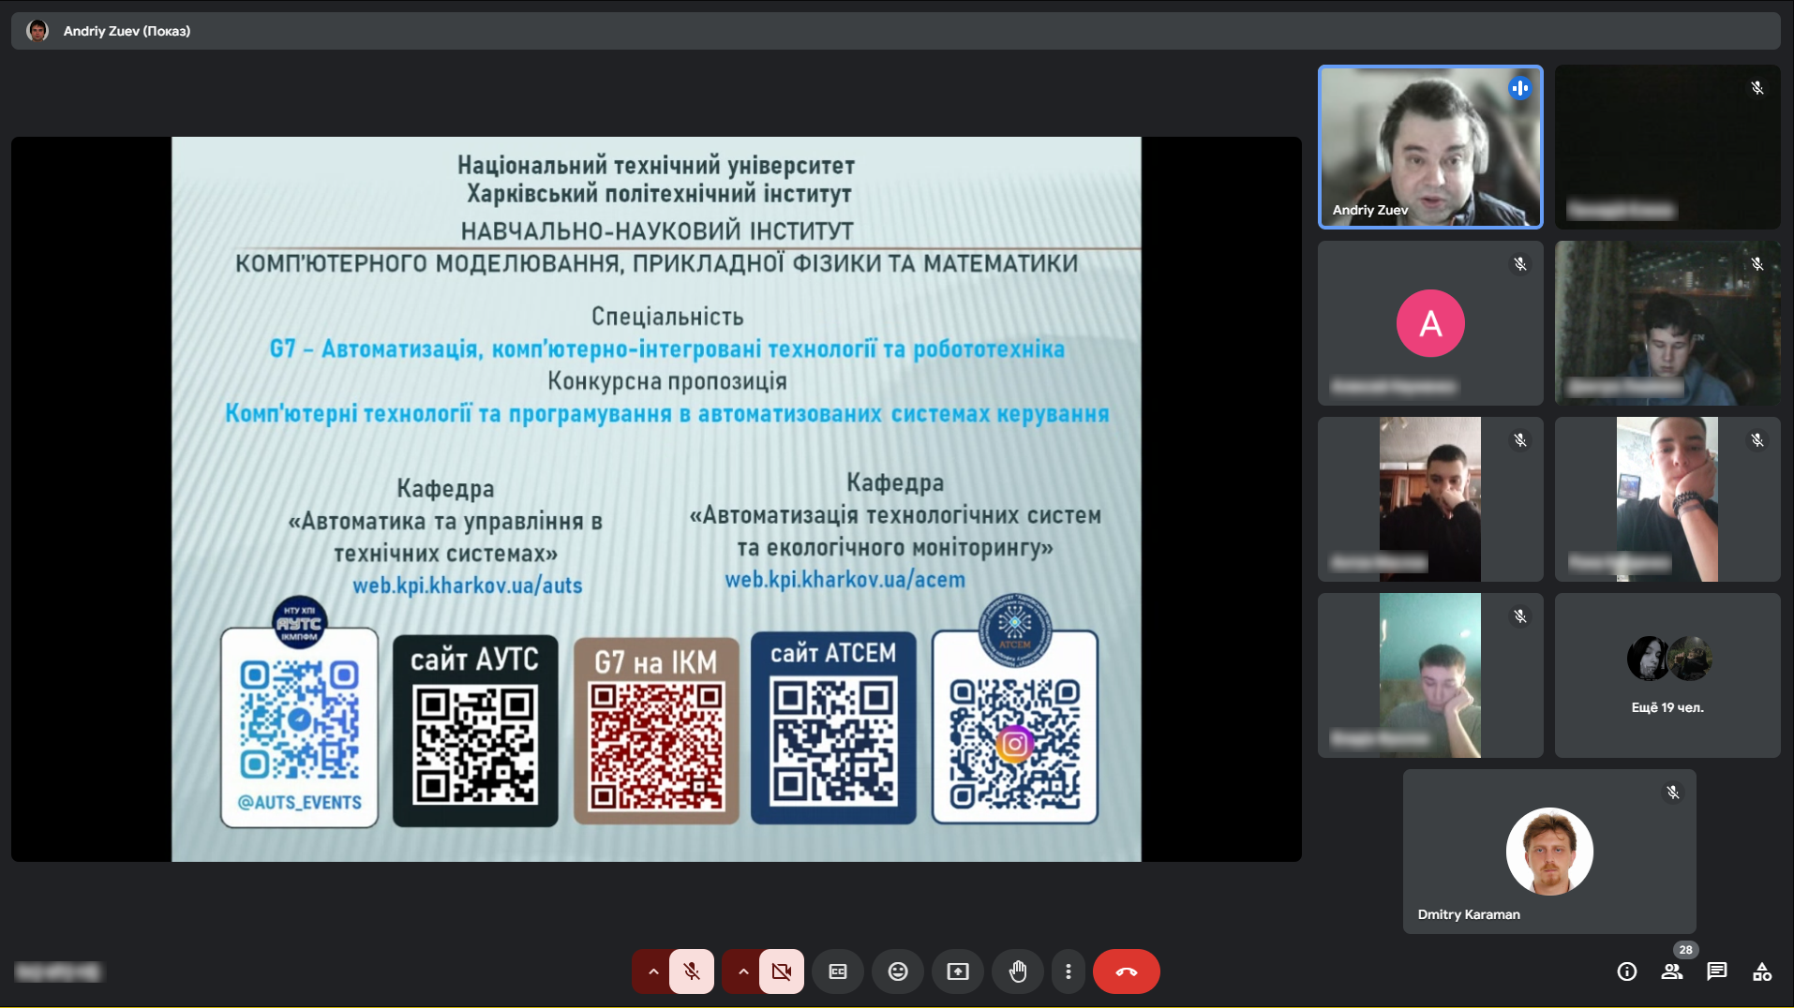
Task: Click the muted mic icon on Dmitry Karaman's tile
Action: (1673, 793)
